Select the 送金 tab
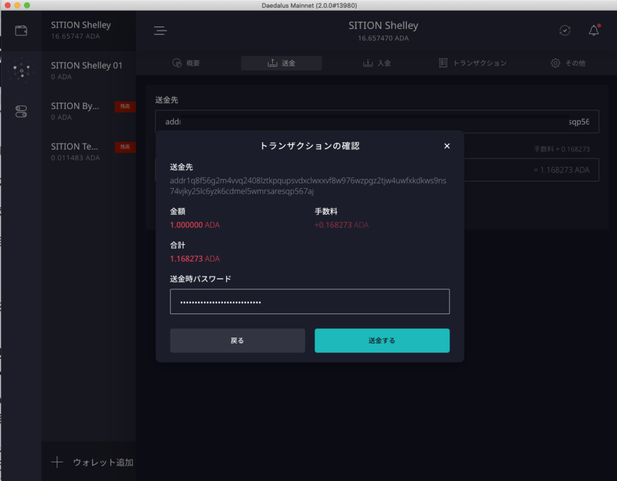The height and width of the screenshot is (481, 617). pyautogui.click(x=281, y=63)
